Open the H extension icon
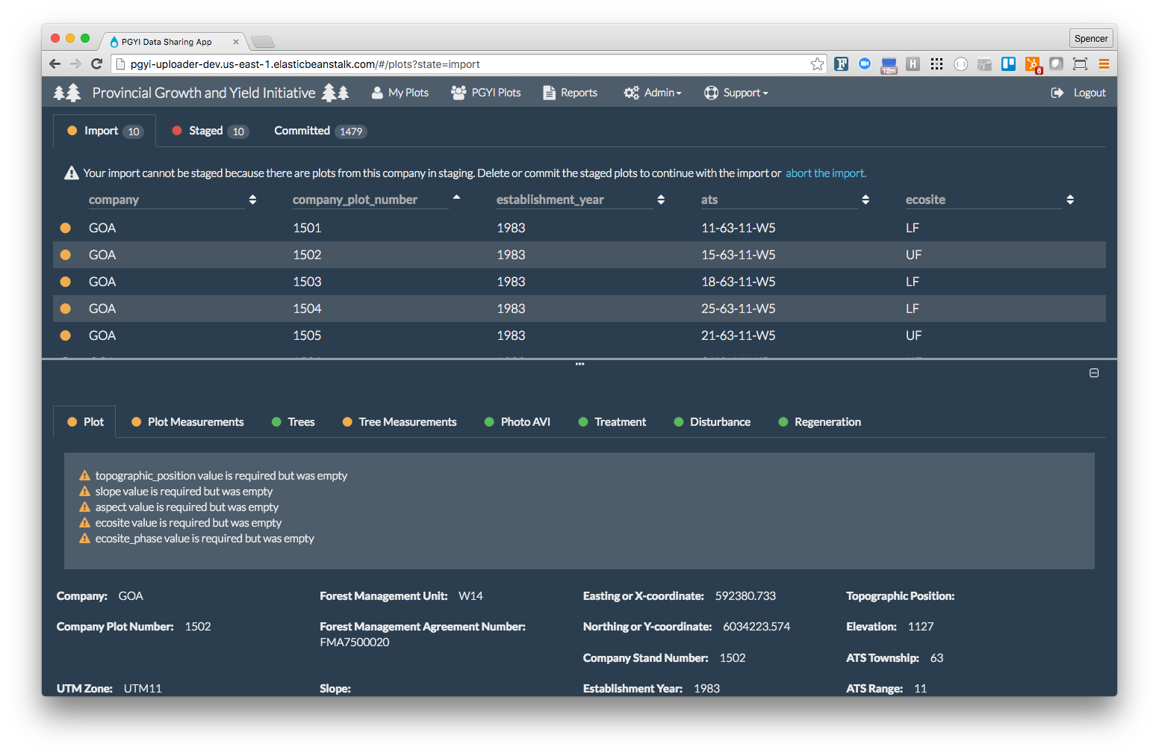Screen dimensions: 1159x756 [x=913, y=64]
